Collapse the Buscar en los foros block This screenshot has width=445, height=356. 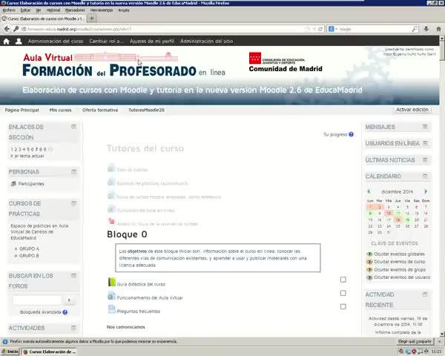point(73,276)
